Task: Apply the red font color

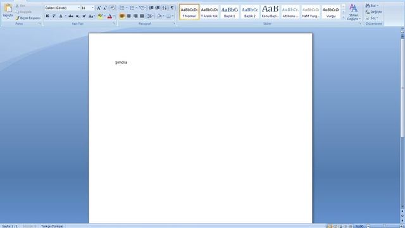Action: click(x=109, y=16)
